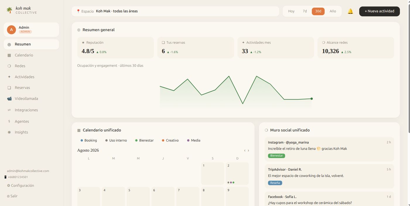
Task: Open Redes in the sidebar
Action: point(31,66)
